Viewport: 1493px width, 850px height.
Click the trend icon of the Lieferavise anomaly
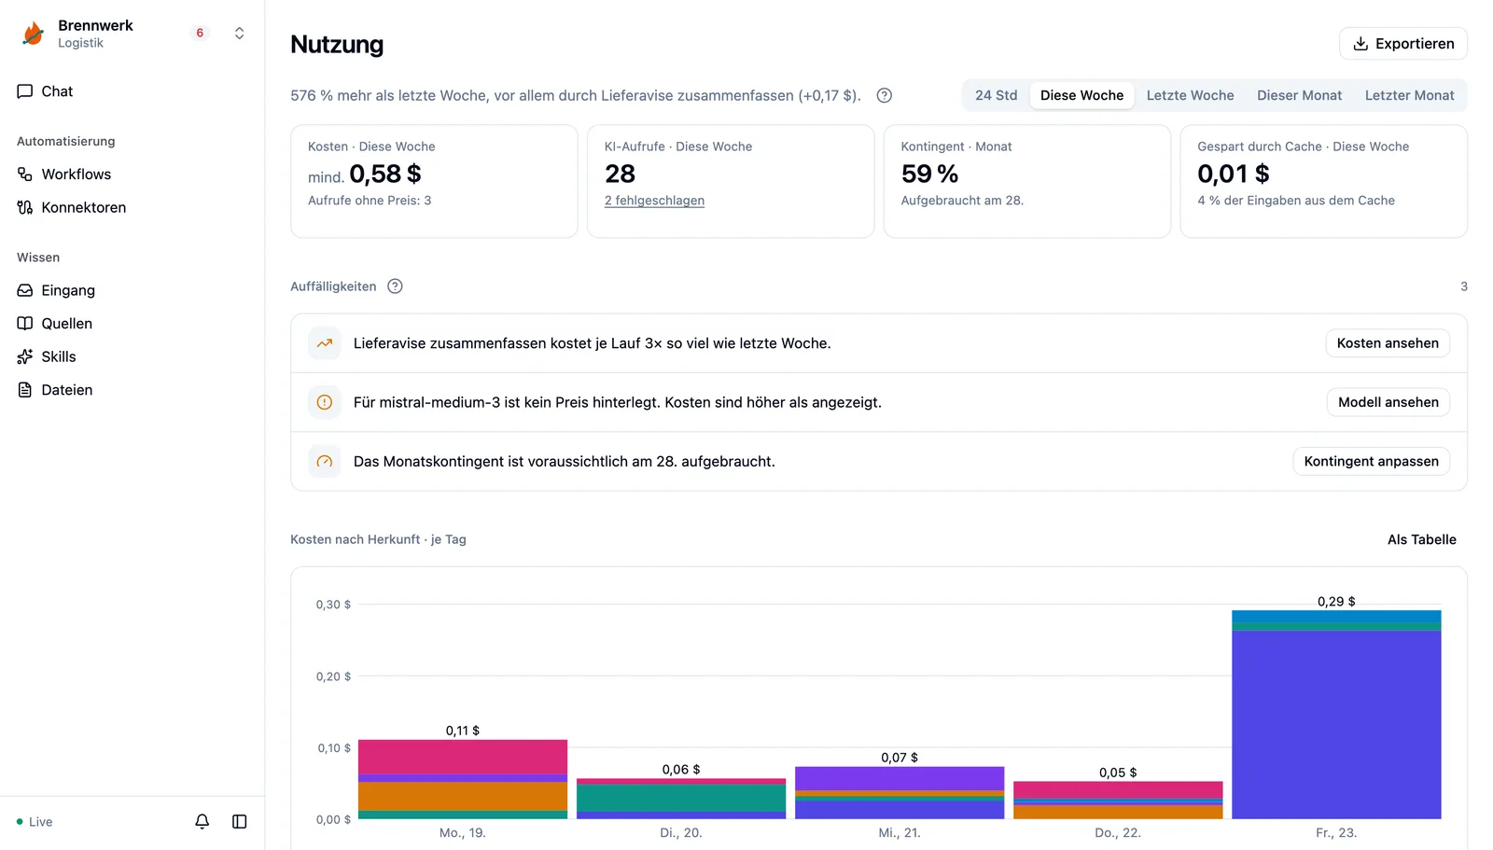tap(325, 343)
